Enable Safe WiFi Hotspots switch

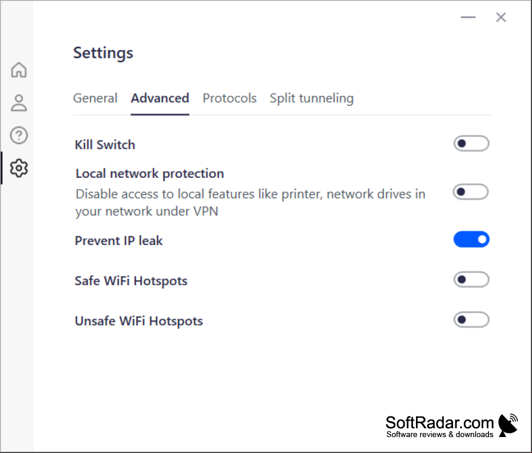click(x=471, y=280)
